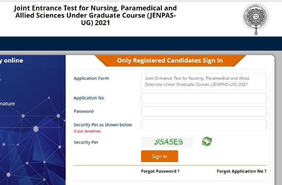Click the Application Form label
The image size is (282, 185).
click(91, 78)
